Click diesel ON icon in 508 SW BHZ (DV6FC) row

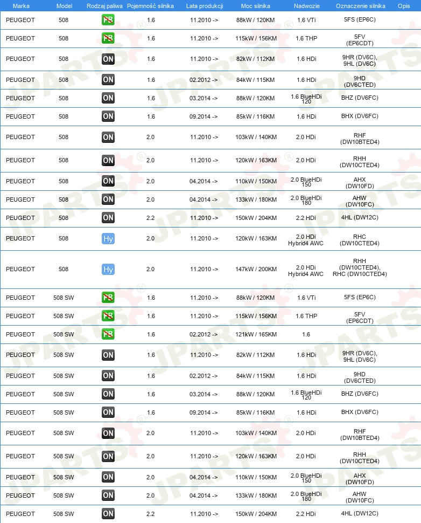pos(108,394)
